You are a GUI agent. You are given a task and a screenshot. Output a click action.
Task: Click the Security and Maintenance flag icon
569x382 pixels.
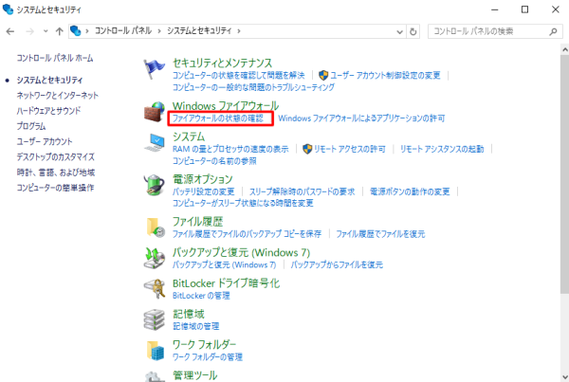click(x=154, y=69)
